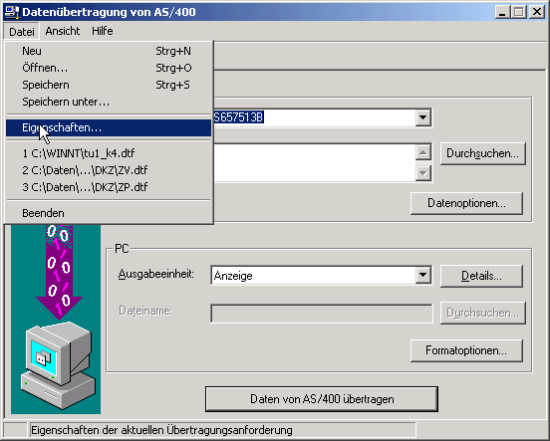
Task: Click the Datenoptionen... button
Action: coord(466,203)
